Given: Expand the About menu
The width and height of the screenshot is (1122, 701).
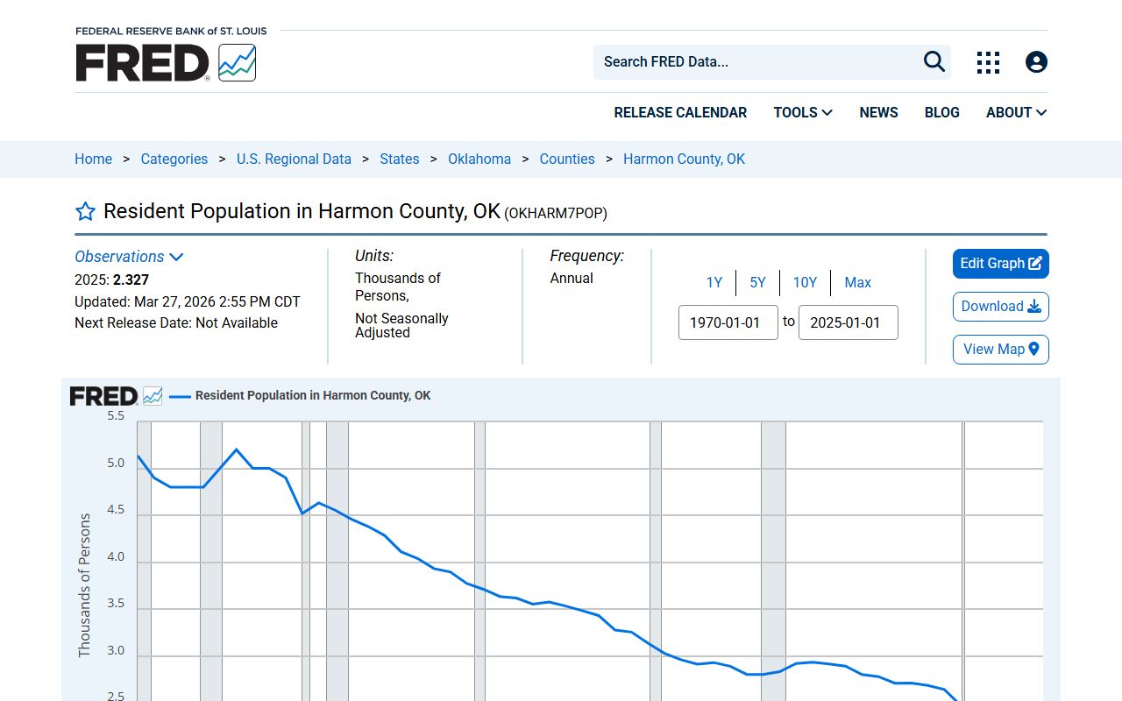Looking at the screenshot, I should click(x=1016, y=112).
